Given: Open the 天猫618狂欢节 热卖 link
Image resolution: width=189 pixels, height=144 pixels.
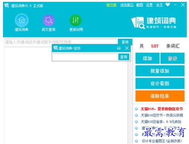Looking at the screenshot, I should (162, 115).
